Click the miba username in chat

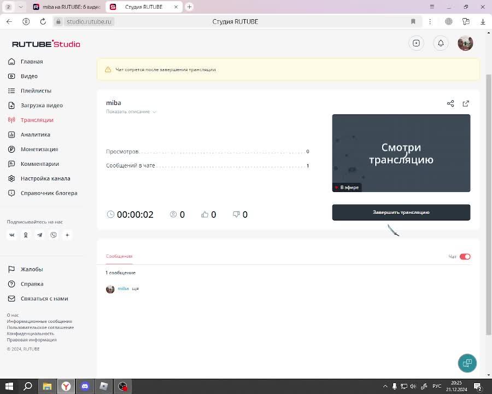click(123, 288)
